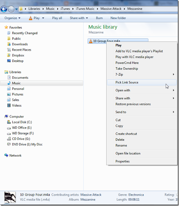This screenshot has height=206, width=179.
Task: Click the Videos library film icon
Action: coord(9,105)
